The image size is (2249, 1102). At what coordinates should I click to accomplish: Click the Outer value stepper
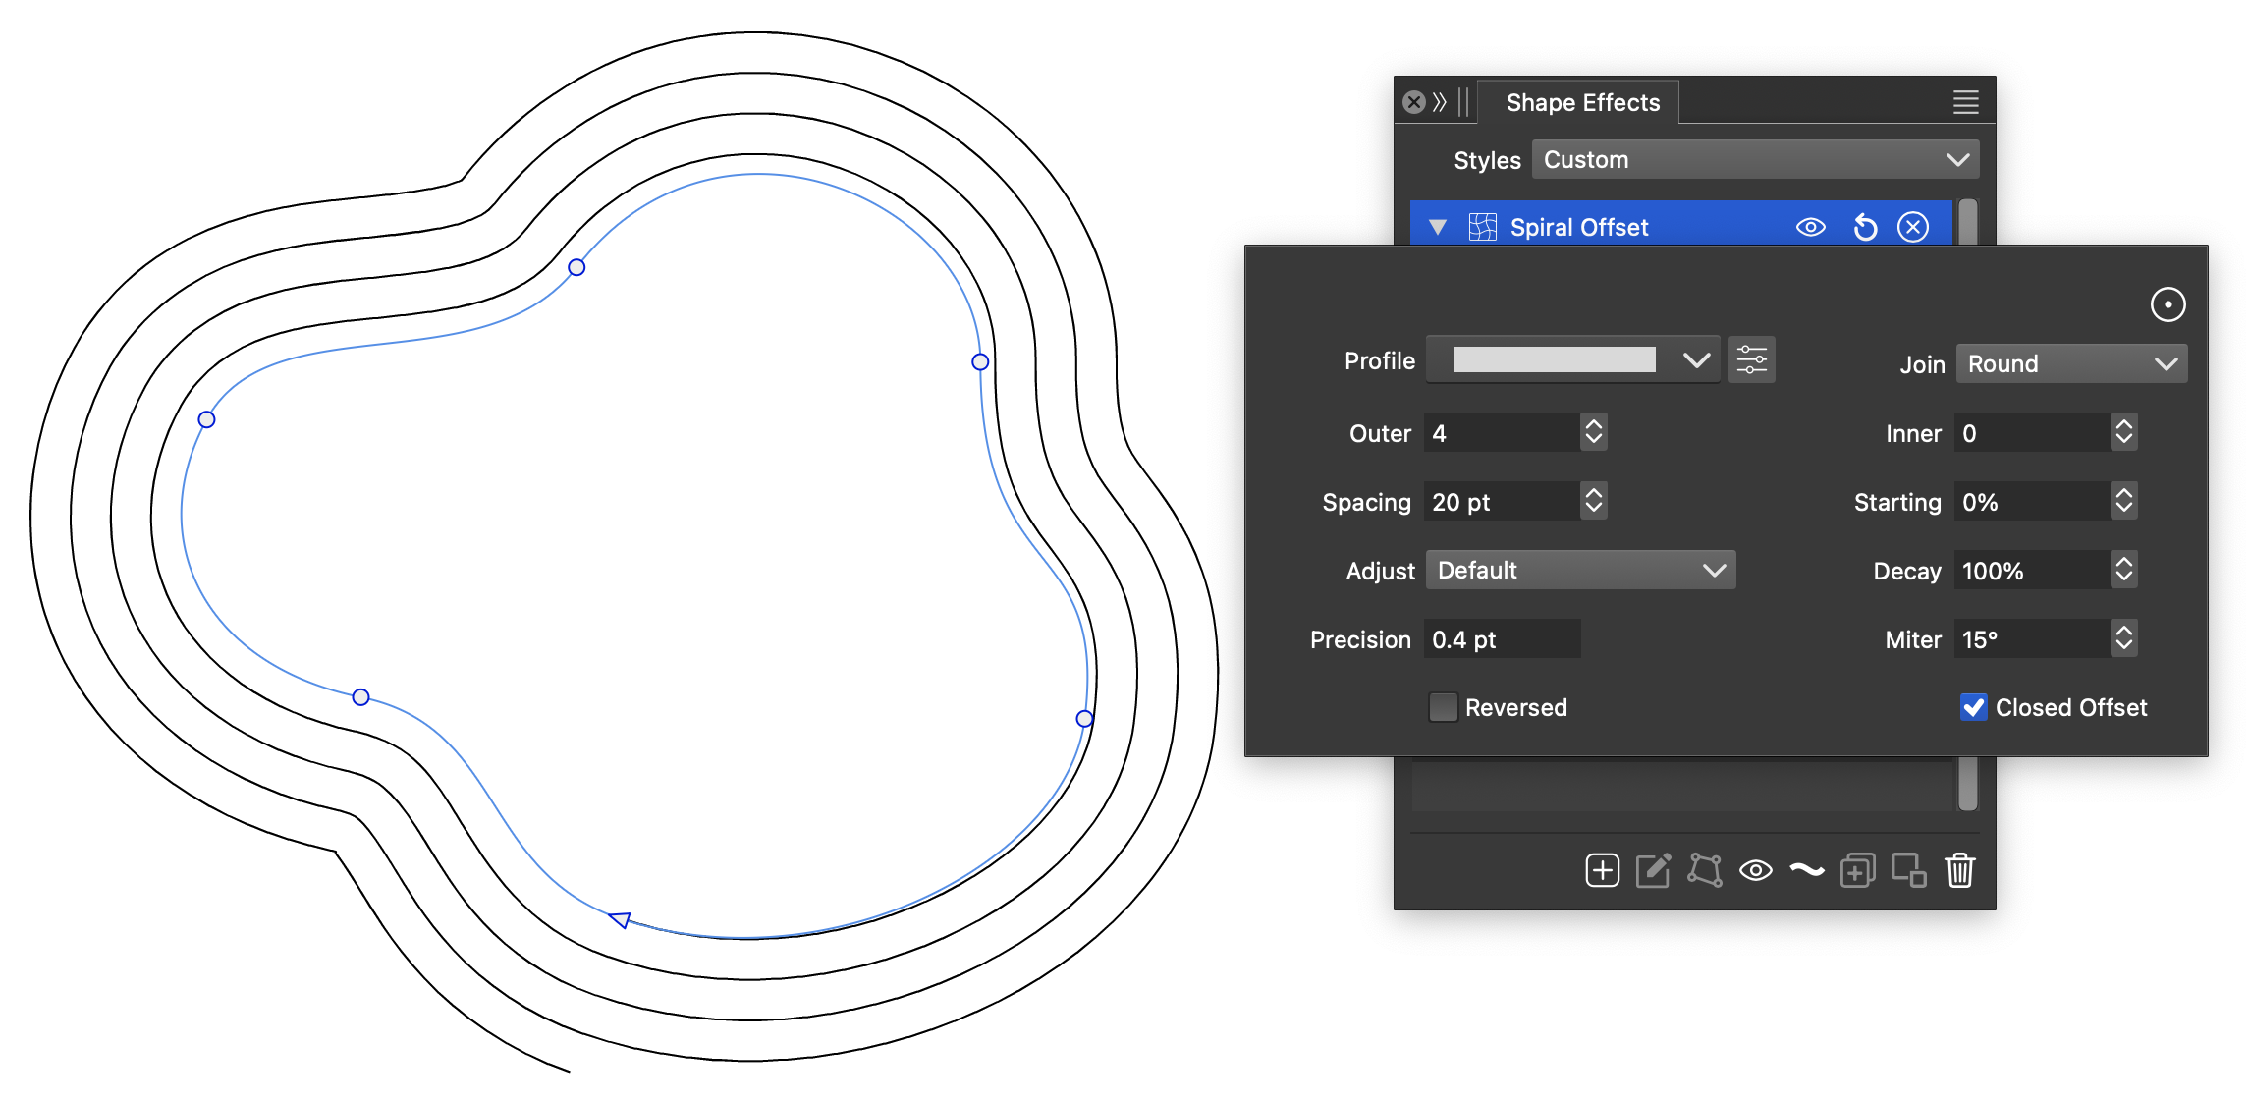pyautogui.click(x=1593, y=432)
